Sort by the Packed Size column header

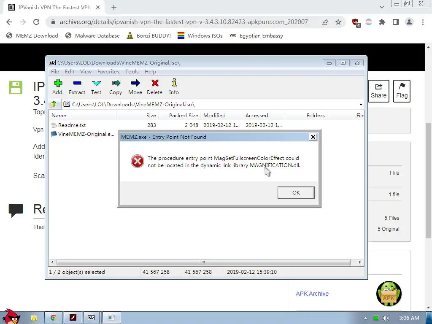pyautogui.click(x=180, y=116)
